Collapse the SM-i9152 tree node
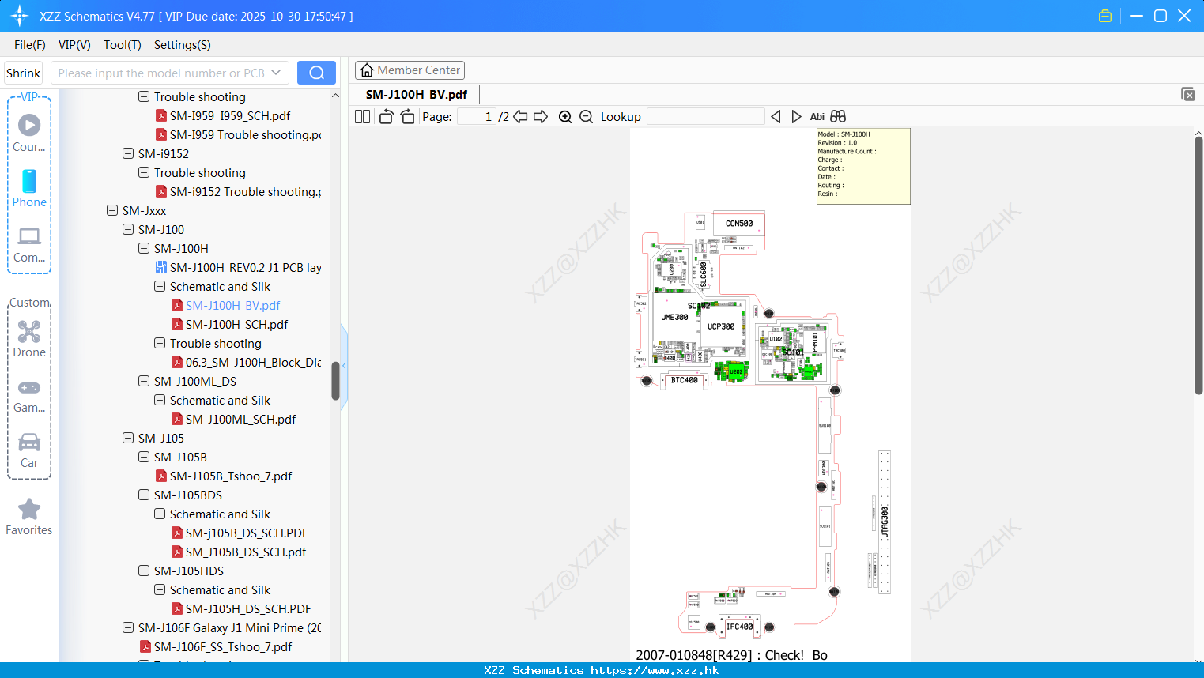 [128, 154]
